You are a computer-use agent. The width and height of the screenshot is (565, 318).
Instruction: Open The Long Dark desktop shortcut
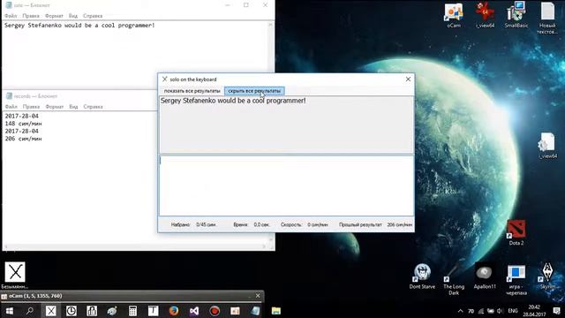453,279
